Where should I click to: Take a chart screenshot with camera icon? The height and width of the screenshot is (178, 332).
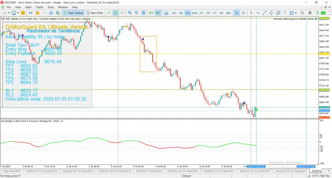click(166, 13)
